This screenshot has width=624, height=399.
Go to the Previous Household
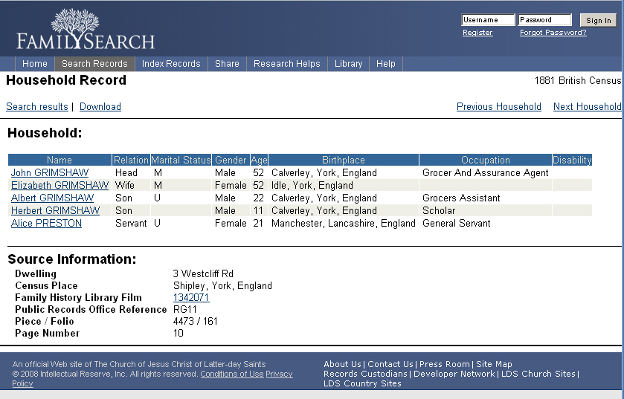pos(498,107)
